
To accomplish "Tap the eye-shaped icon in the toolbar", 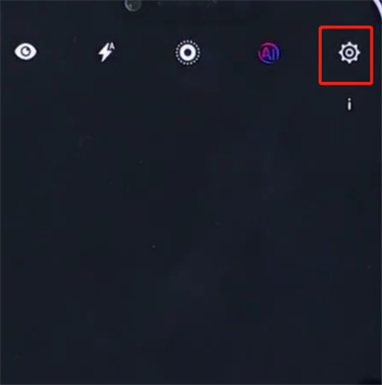I will [x=26, y=51].
